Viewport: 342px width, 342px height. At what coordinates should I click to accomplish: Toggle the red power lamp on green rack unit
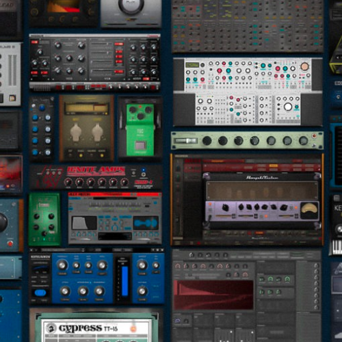click(x=314, y=136)
